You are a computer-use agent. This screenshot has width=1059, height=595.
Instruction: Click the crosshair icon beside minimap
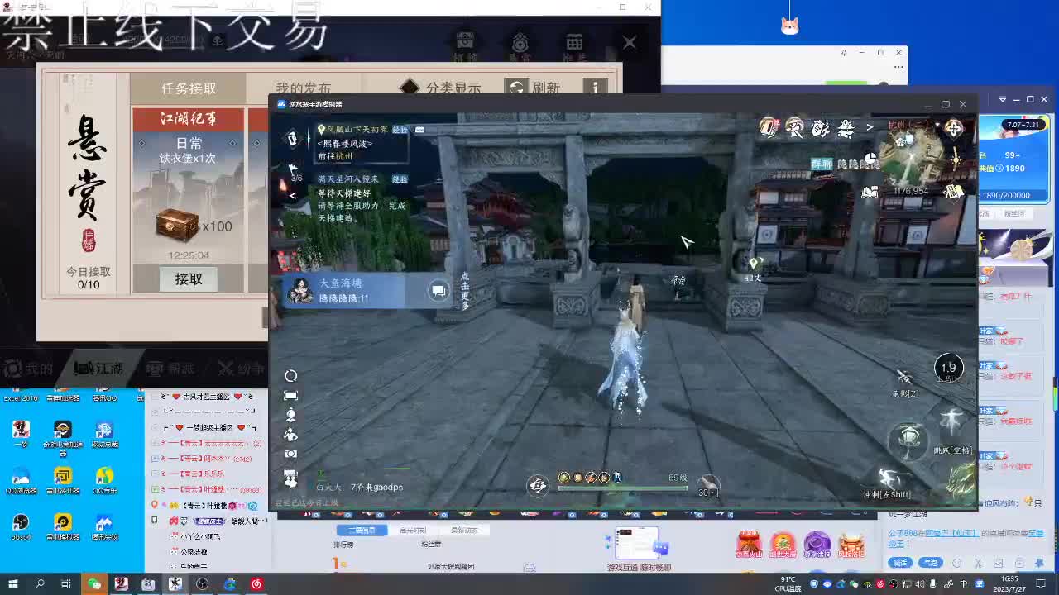click(954, 128)
